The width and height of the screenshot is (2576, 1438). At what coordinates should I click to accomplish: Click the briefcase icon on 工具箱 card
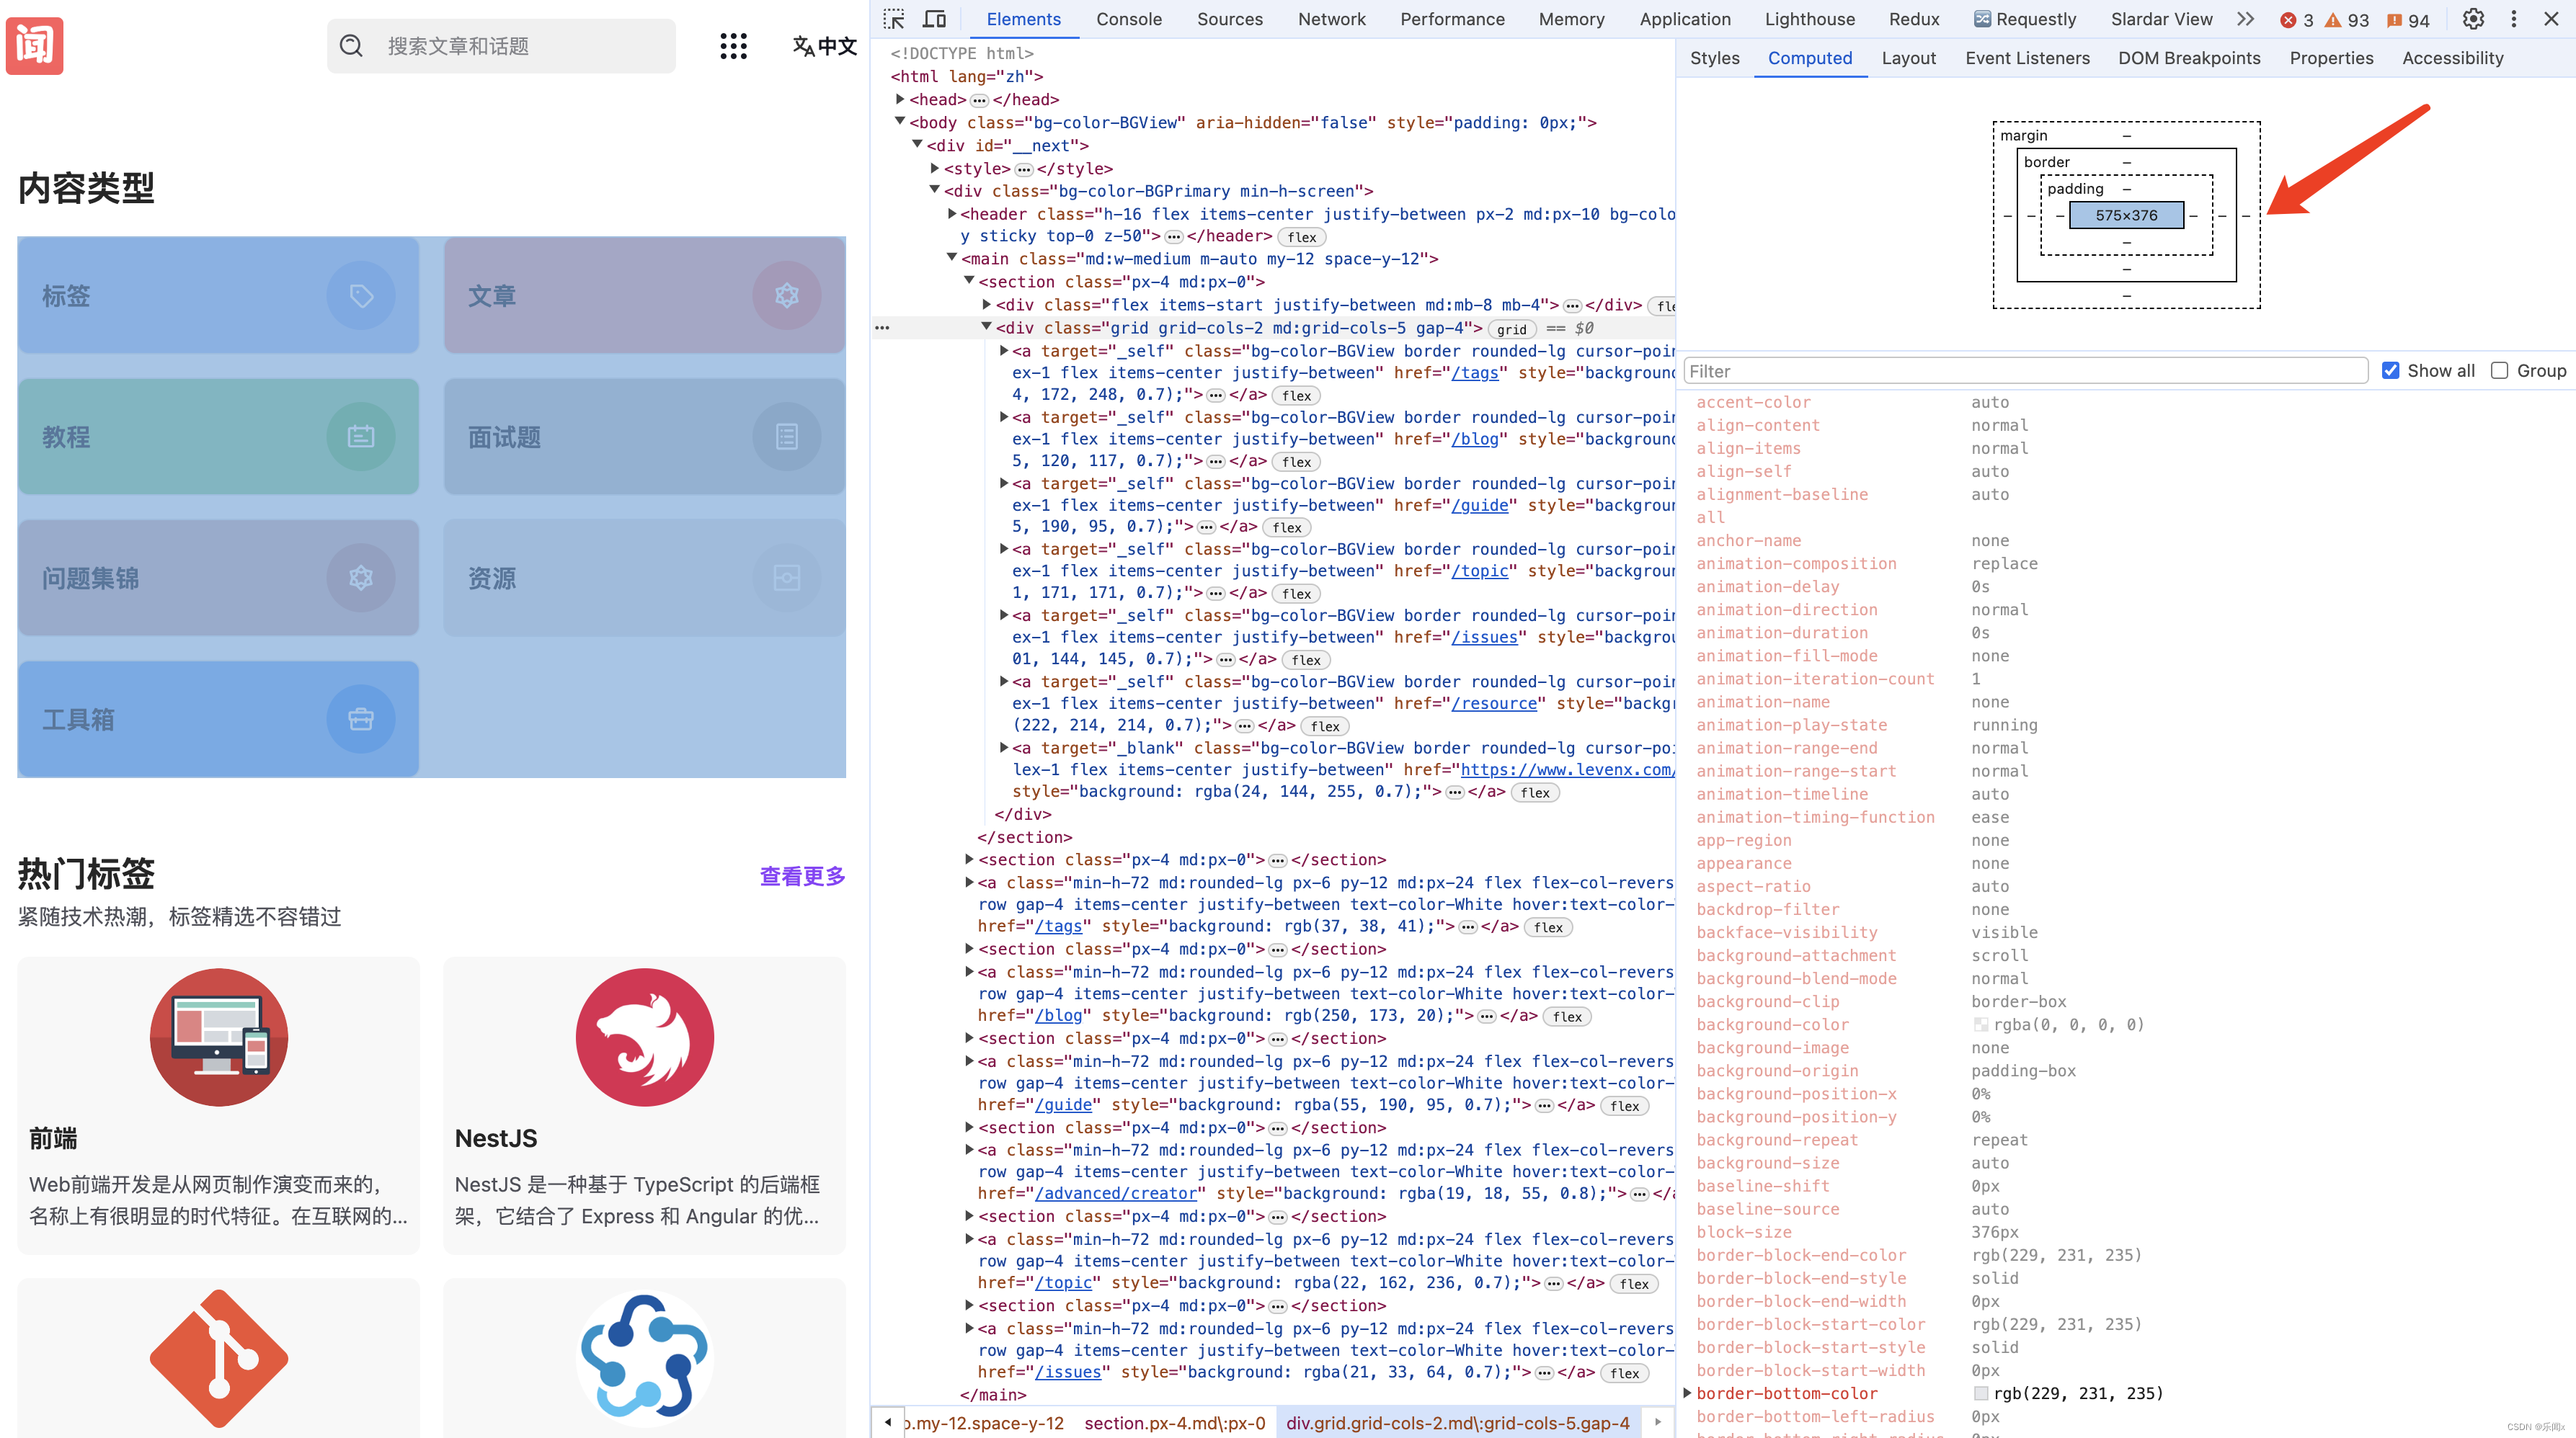(361, 718)
